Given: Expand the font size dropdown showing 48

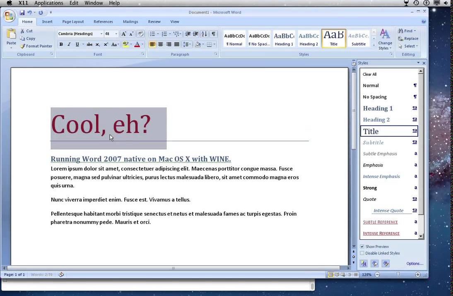Looking at the screenshot, I should click(116, 34).
